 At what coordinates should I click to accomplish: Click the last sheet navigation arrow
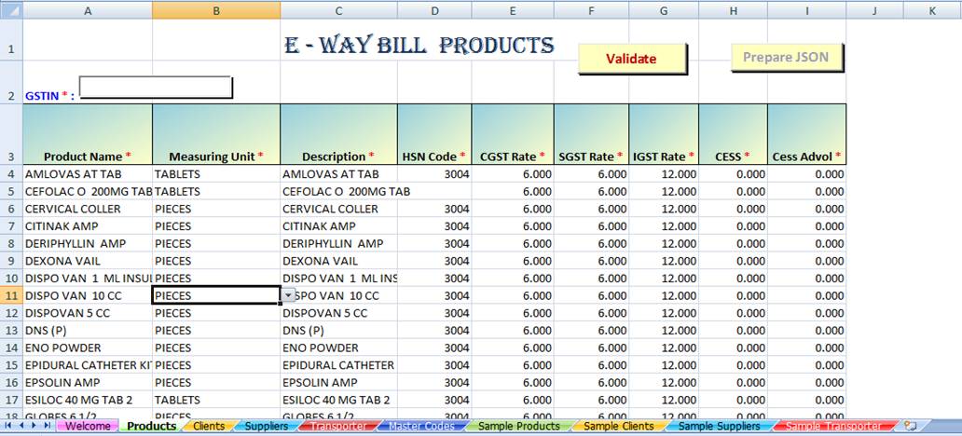[x=48, y=426]
